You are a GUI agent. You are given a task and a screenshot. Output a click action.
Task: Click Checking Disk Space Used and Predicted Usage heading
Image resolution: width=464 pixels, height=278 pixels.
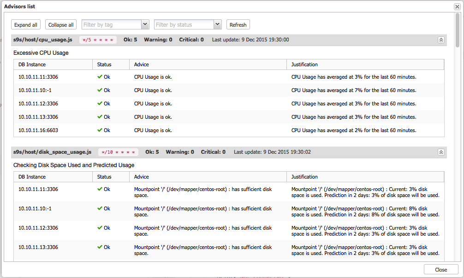[74, 165]
